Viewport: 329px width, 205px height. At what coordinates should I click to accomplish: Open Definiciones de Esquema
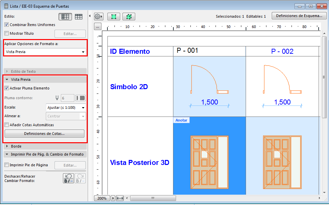299,16
